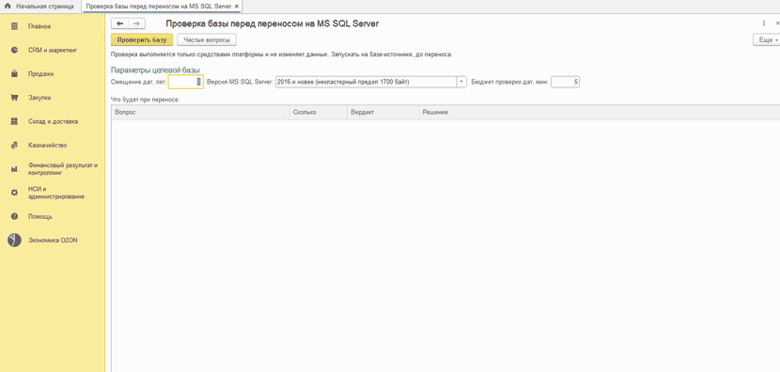
Task: Open НСИ и администрирование gear icon
Action: tap(14, 193)
